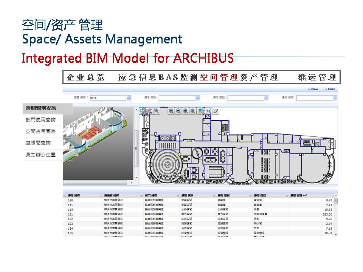363x272 pixels.
Task: Select 空房間查詢 in the side menu
Action: (x=38, y=143)
